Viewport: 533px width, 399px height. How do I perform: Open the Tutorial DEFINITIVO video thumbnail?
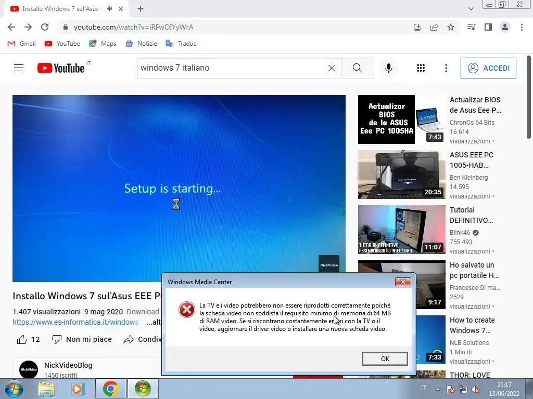pyautogui.click(x=401, y=229)
